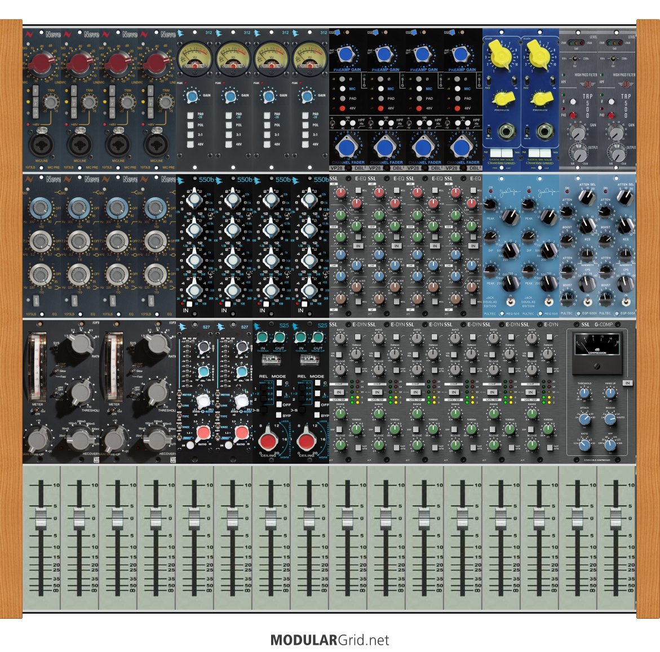The image size is (660, 652).
Task: Click PREAMP GAIN knob on first VP28
Action: [344, 54]
